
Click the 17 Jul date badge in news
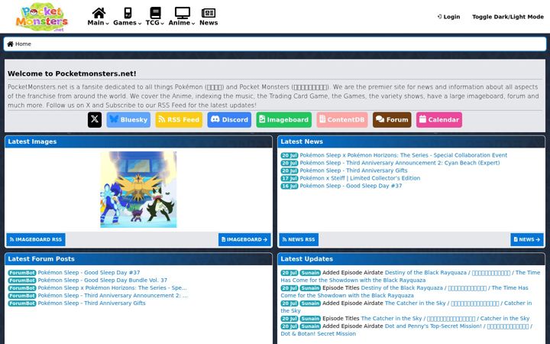click(290, 178)
